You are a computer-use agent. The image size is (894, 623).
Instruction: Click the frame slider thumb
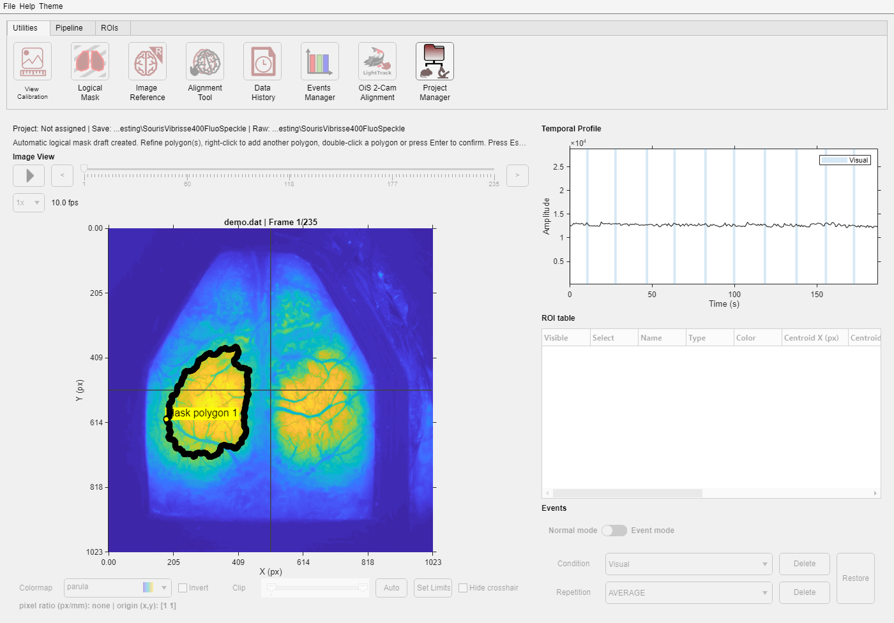pos(84,169)
